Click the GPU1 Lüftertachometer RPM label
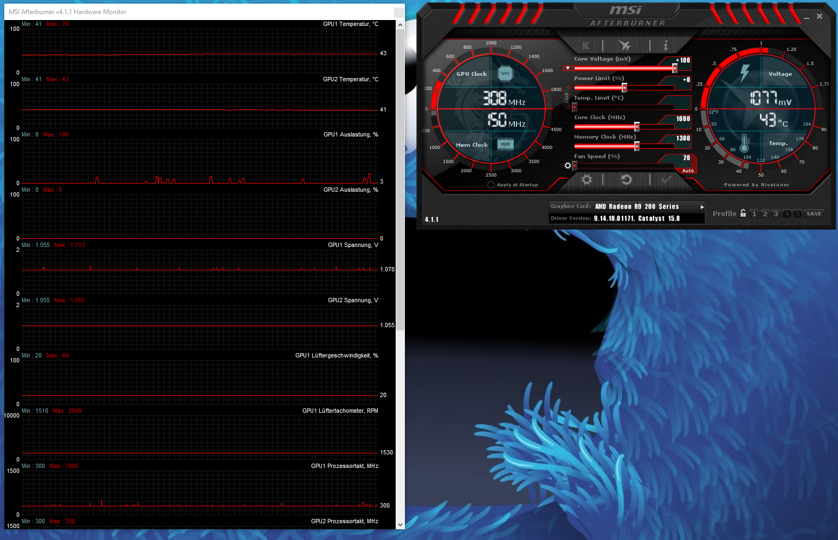The height and width of the screenshot is (540, 838). (x=340, y=411)
